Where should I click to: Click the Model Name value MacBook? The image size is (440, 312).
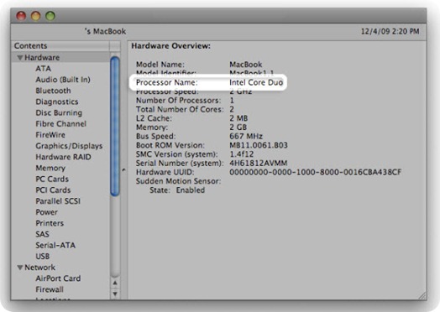(246, 65)
